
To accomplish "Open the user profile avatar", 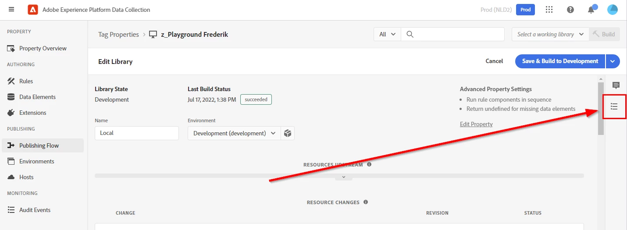I will point(613,10).
